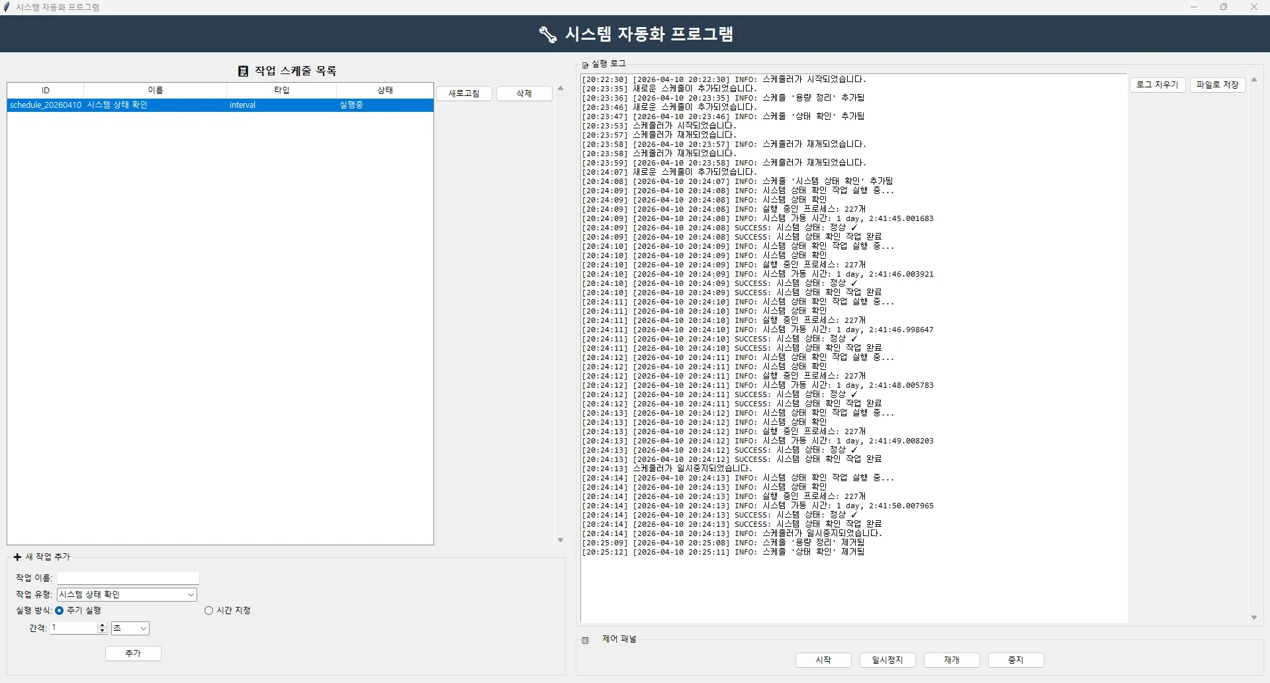Click the 제어 패널 panel icon
This screenshot has height=683, width=1270.
tap(585, 639)
